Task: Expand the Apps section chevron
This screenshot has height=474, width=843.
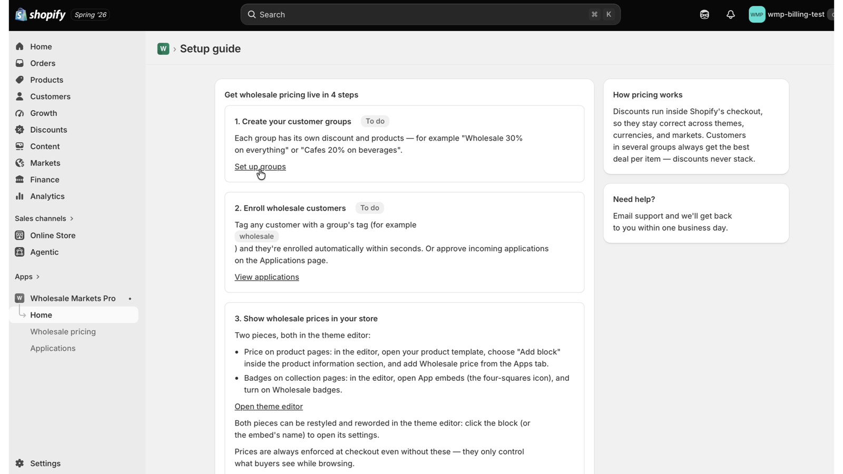Action: [x=38, y=277]
